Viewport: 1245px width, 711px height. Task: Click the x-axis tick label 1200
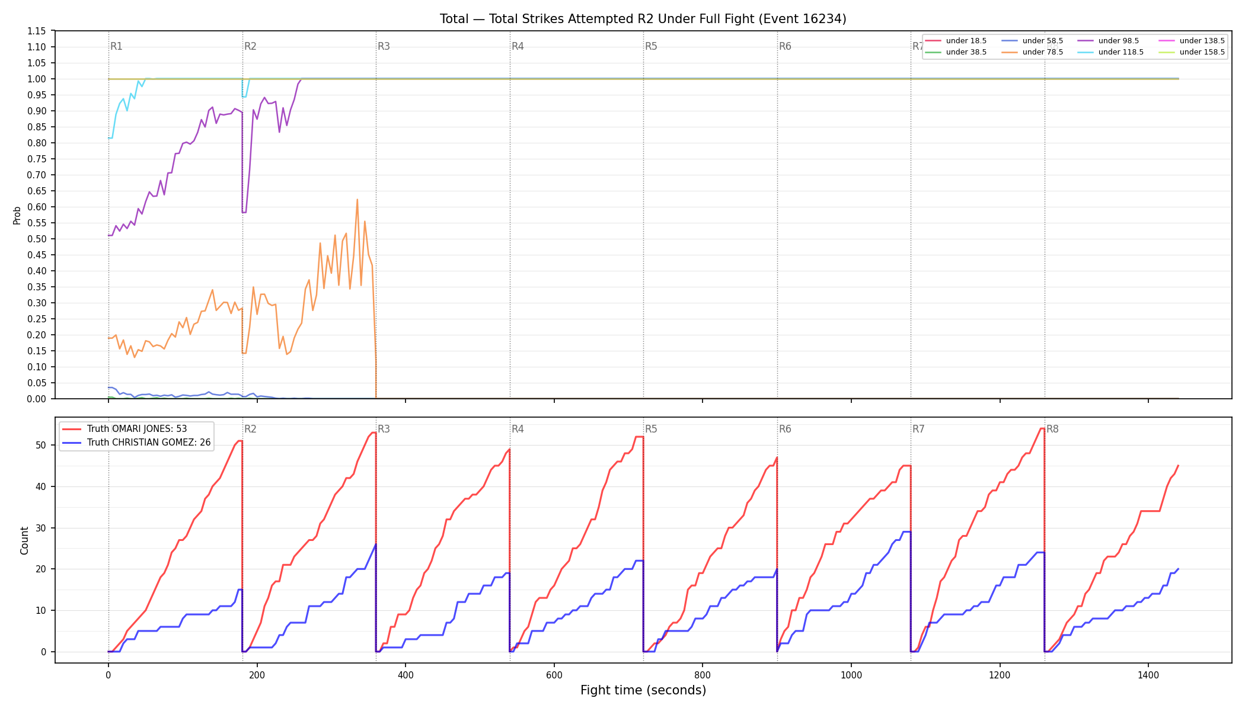pos(1000,674)
